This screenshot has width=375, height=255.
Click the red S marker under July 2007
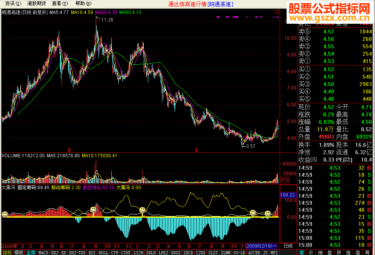[x=196, y=150]
